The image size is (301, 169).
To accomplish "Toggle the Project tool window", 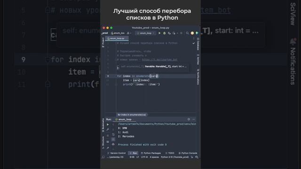I will (103, 42).
